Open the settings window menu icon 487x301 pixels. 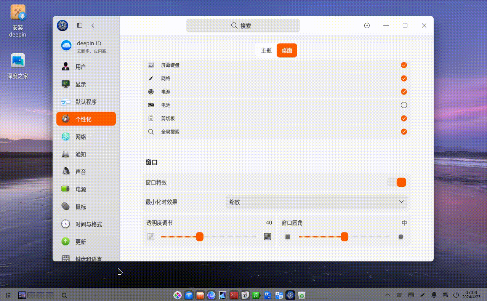coord(367,26)
